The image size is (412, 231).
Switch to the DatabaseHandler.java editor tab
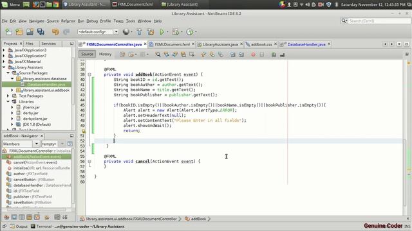[306, 44]
